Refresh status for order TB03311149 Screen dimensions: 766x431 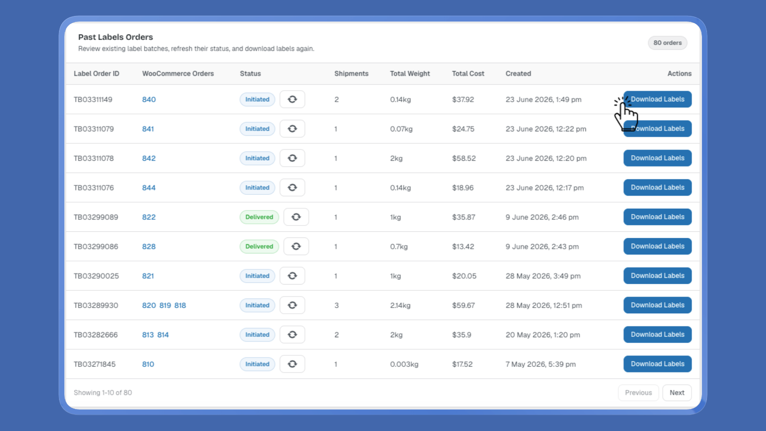click(292, 99)
